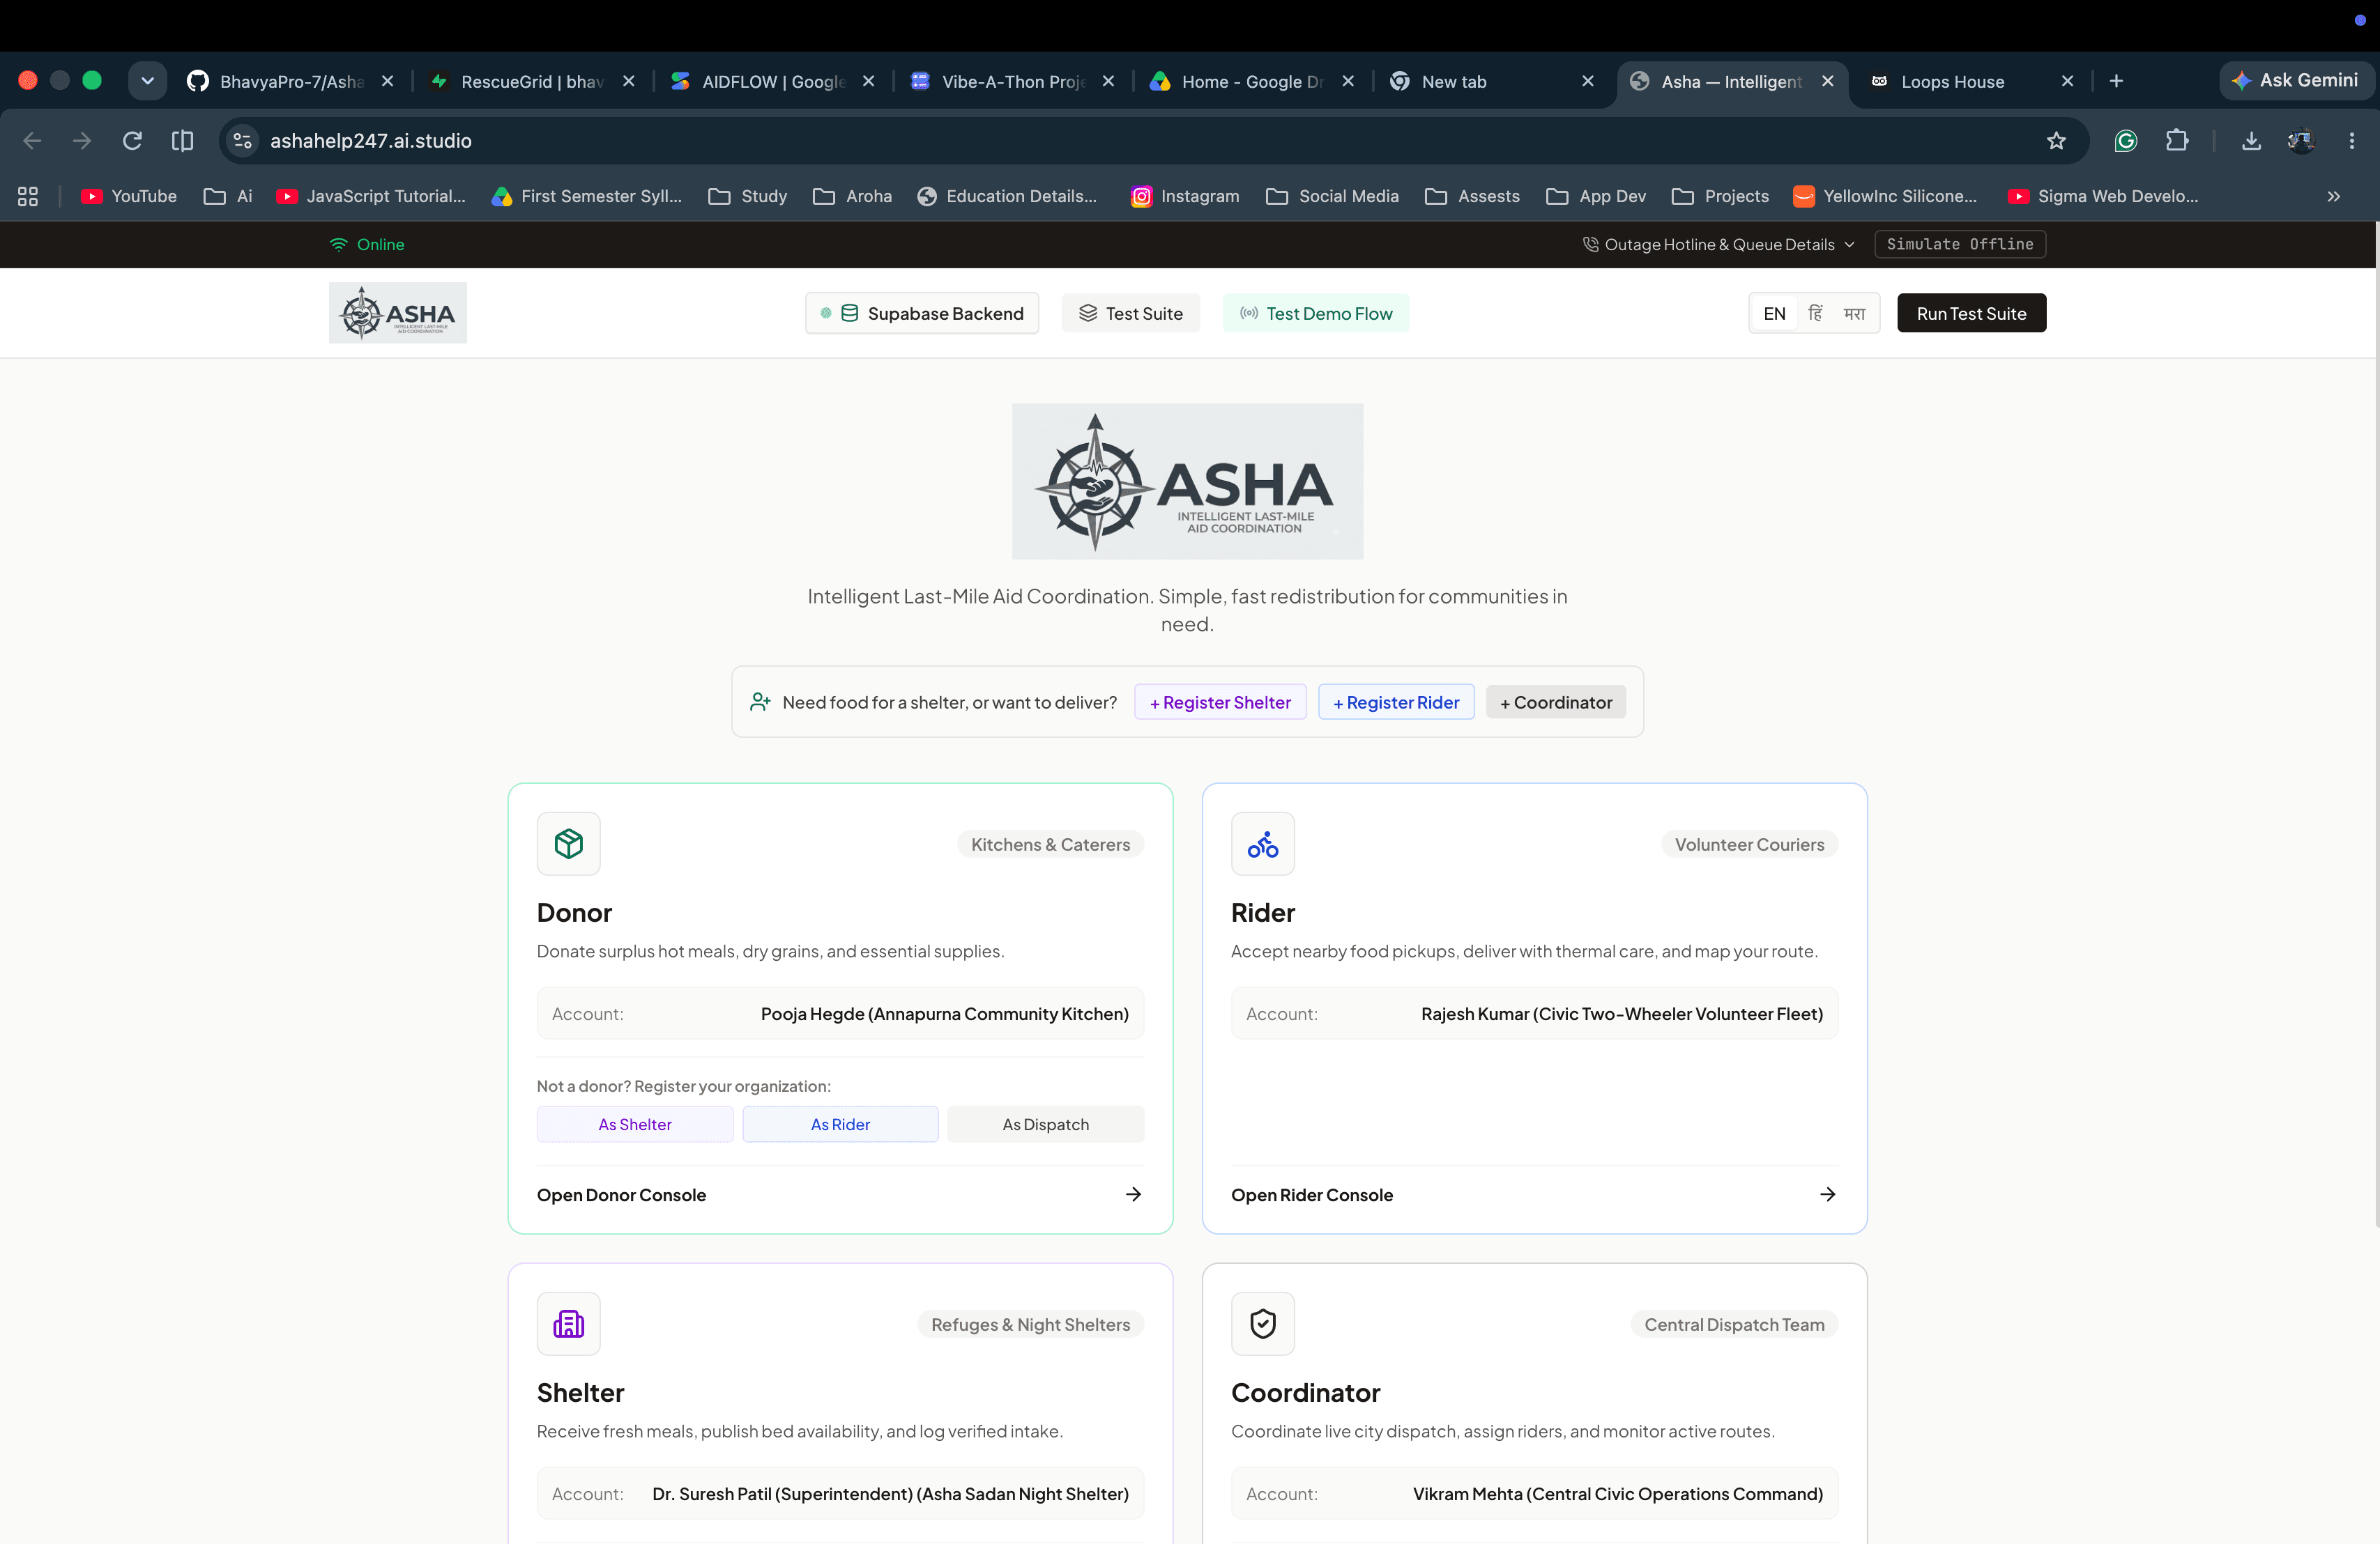Click the Run Test Suite button

[x=1971, y=313]
